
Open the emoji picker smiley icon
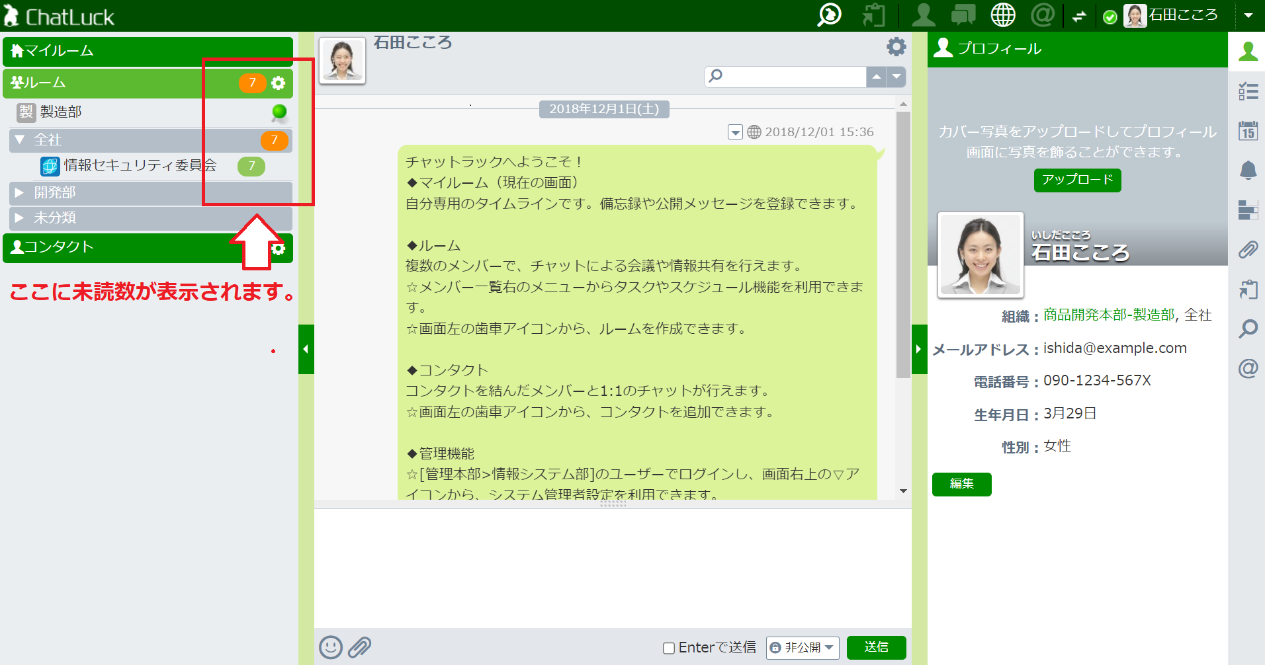[x=331, y=647]
